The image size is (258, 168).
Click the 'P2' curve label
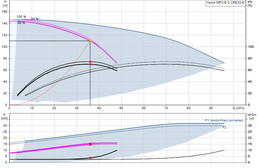pyautogui.click(x=224, y=127)
